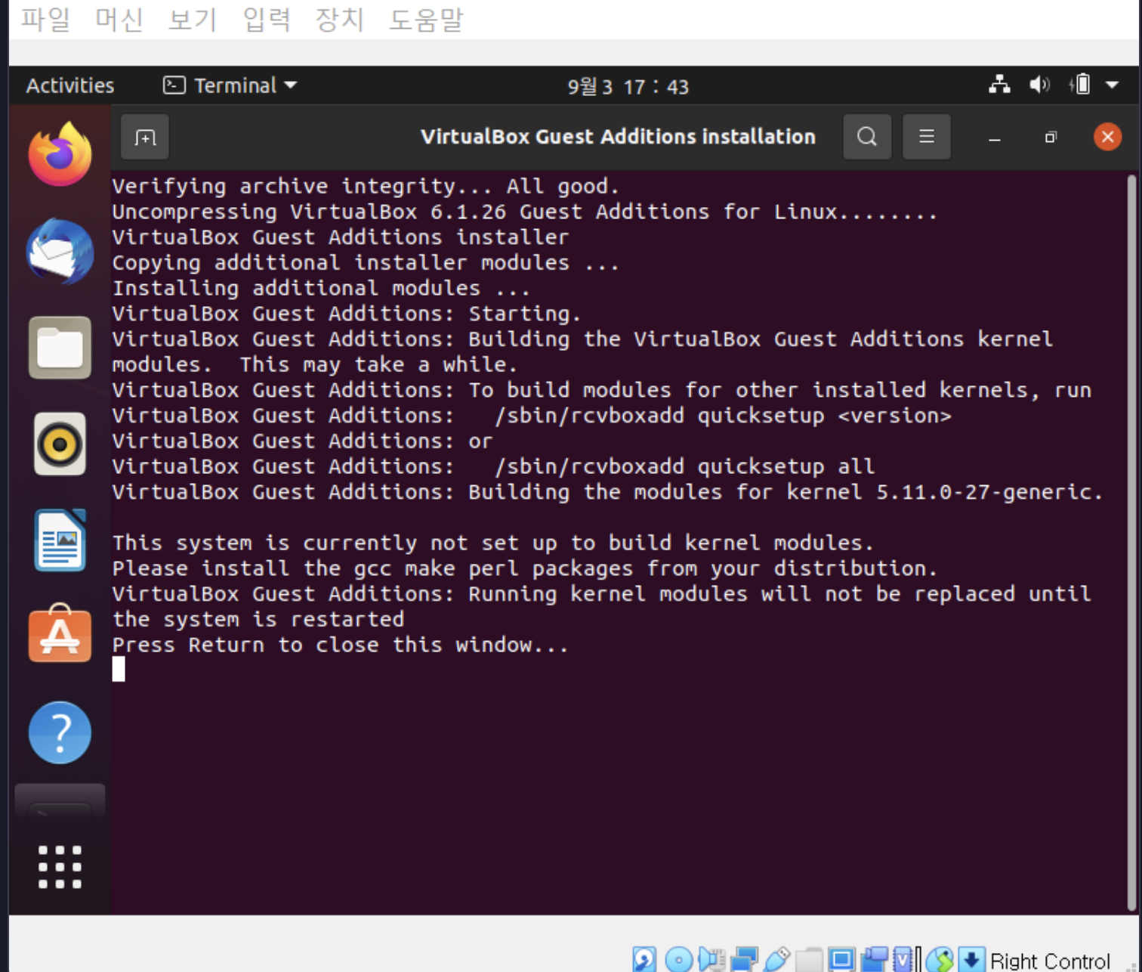The image size is (1142, 972).
Task: Click VirtualBox hard disk activity icon
Action: 644,960
